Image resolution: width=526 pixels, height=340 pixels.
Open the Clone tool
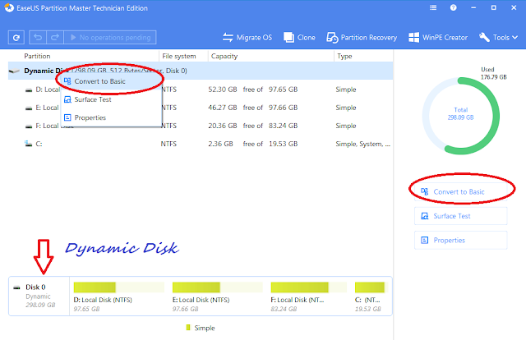pyautogui.click(x=299, y=38)
